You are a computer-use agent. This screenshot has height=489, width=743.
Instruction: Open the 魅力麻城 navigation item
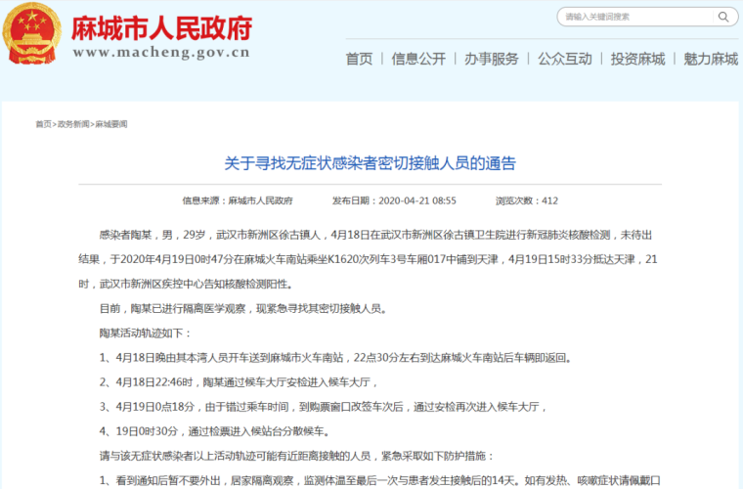tap(711, 59)
